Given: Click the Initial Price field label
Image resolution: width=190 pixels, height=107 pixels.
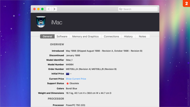Looking at the screenshot, I should (x=58, y=74).
